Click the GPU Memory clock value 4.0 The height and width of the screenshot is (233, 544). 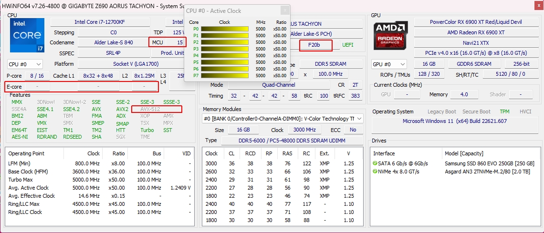click(x=464, y=94)
